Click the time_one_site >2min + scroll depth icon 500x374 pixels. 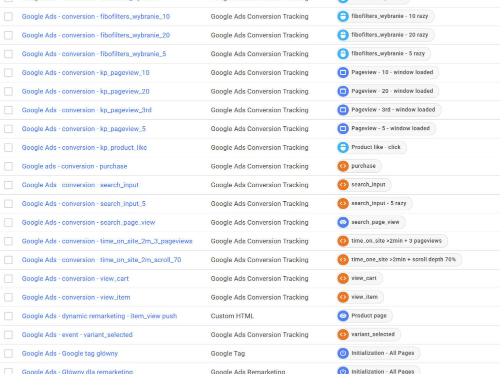coord(343,260)
